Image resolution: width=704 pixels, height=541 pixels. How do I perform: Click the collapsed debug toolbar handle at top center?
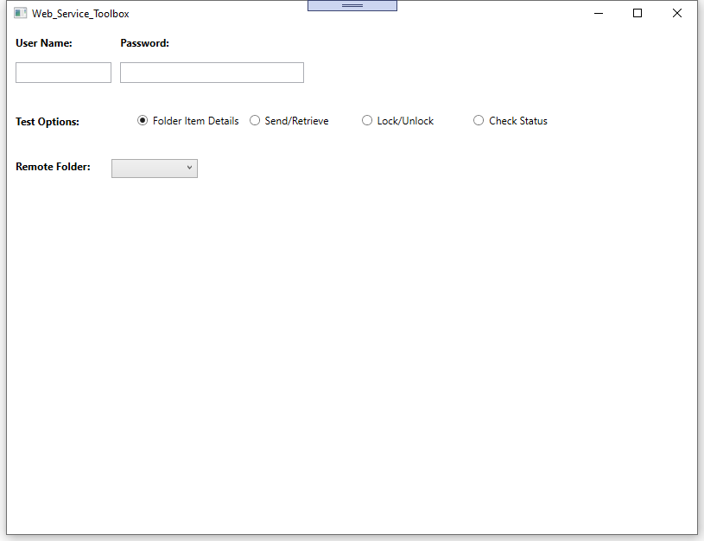352,5
